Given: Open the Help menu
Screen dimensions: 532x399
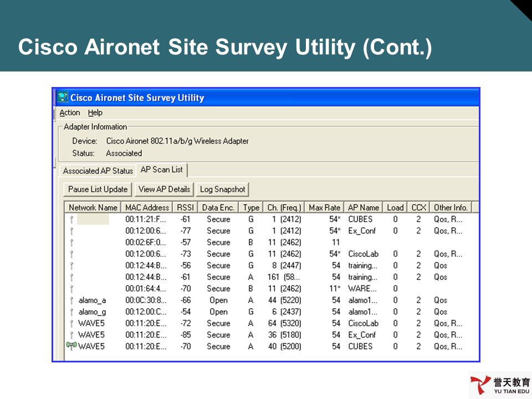Looking at the screenshot, I should pyautogui.click(x=95, y=112).
